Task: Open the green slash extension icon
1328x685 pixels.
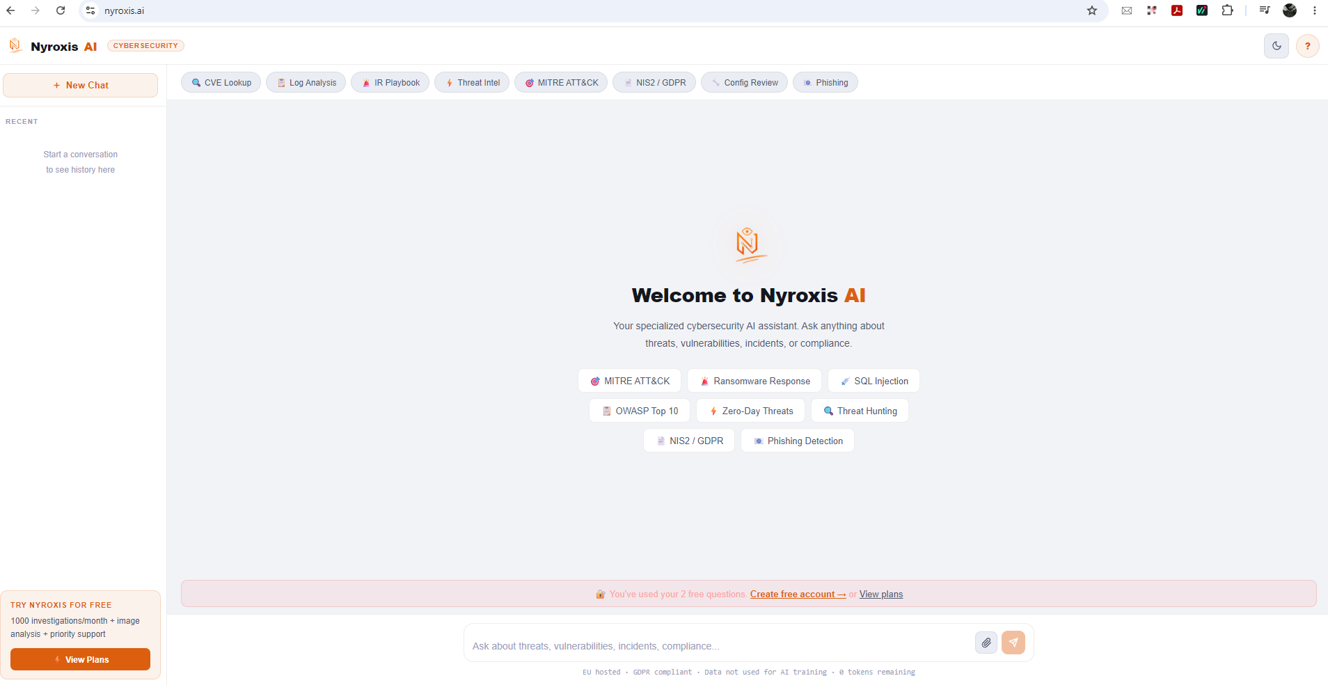Action: [1202, 10]
